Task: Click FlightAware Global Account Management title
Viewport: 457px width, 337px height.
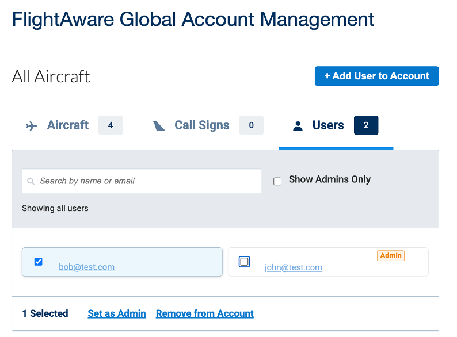Action: [193, 20]
